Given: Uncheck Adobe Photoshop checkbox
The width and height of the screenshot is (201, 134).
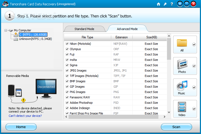Looking at the screenshot, I should coord(67,103).
